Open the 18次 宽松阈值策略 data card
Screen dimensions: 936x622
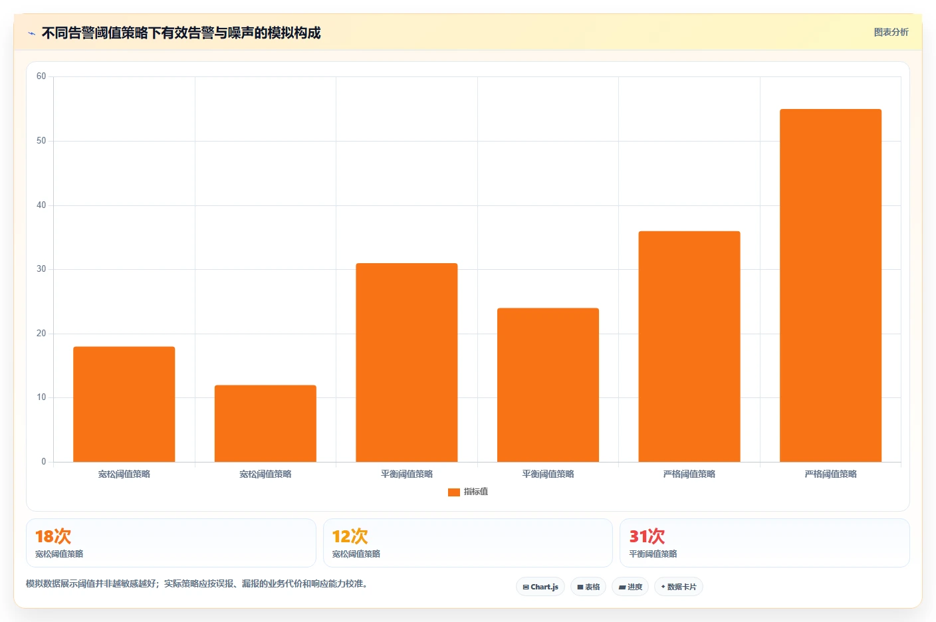171,543
